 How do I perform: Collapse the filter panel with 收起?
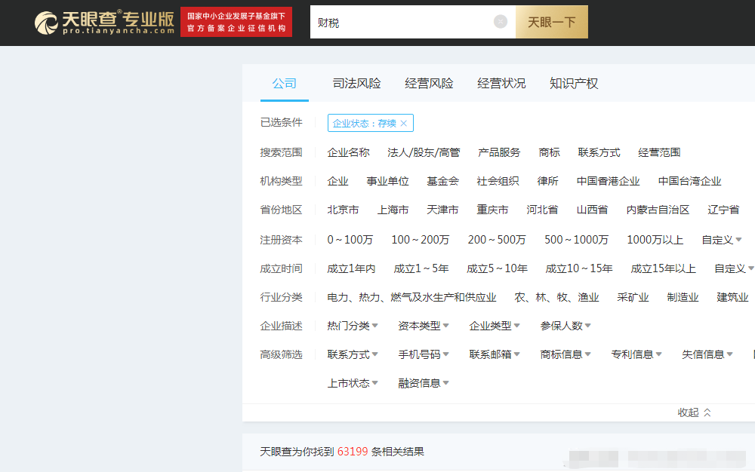point(694,412)
